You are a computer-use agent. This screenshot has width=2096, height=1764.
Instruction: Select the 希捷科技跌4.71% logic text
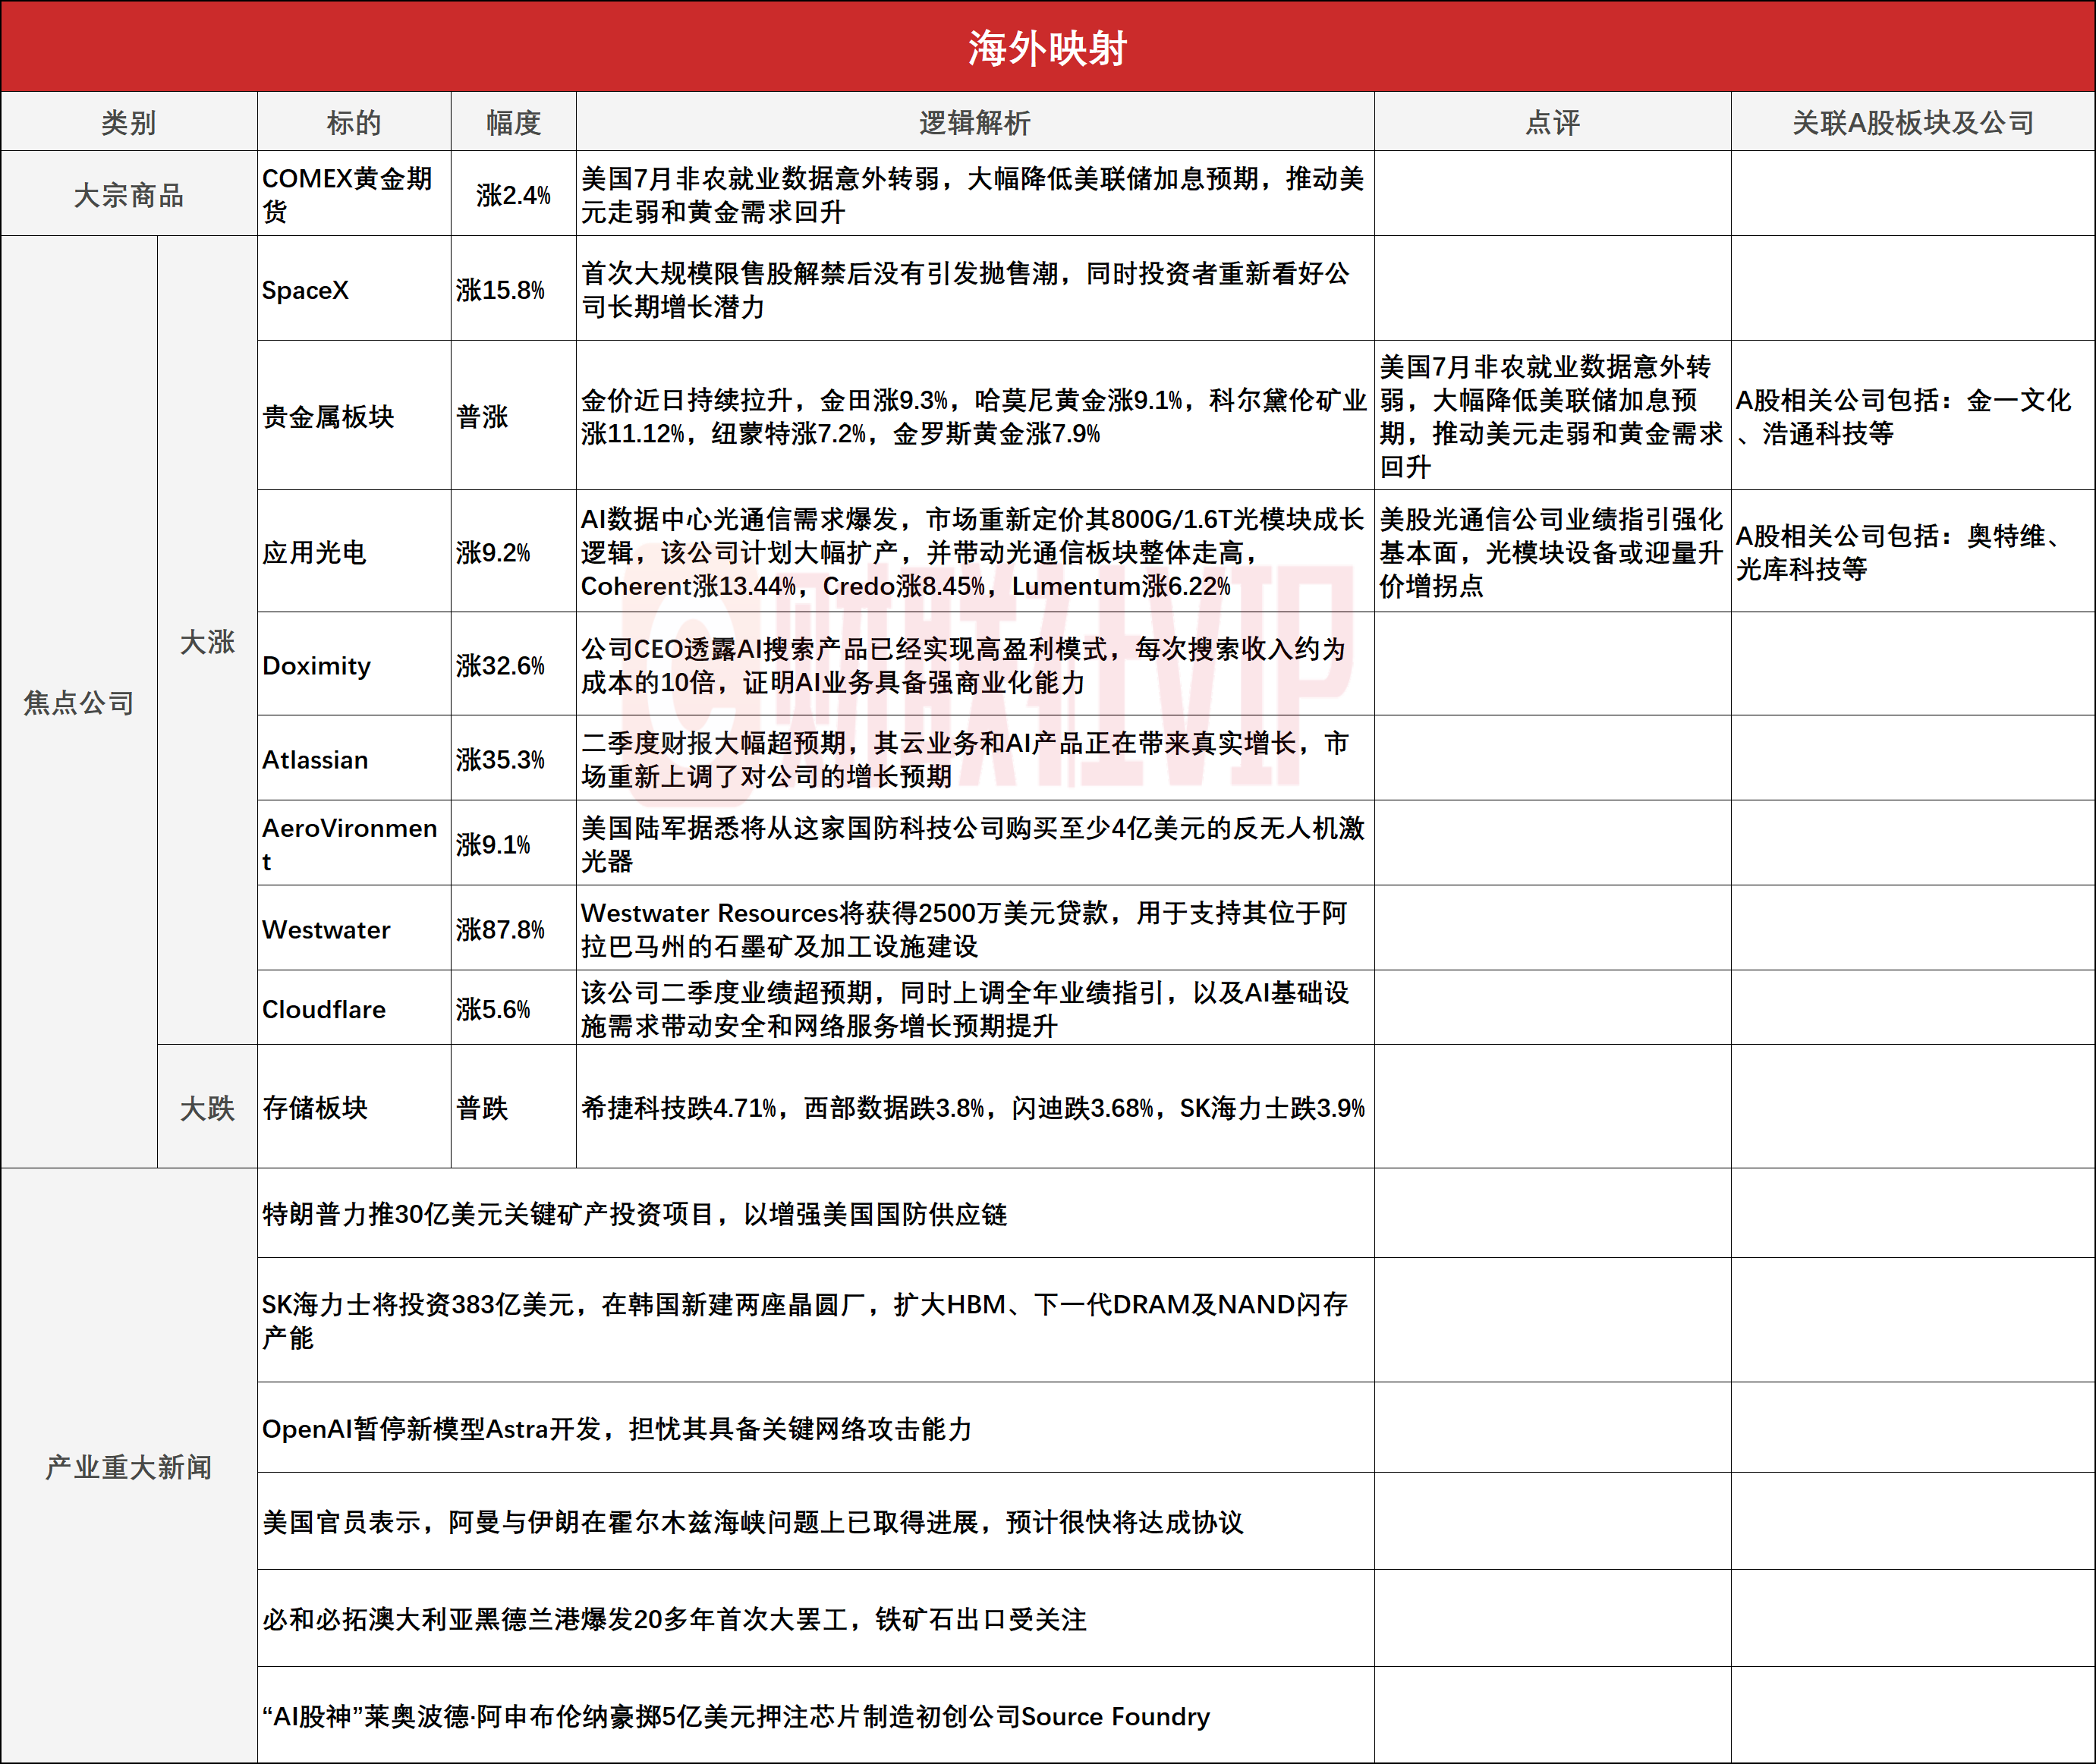pos(973,1108)
